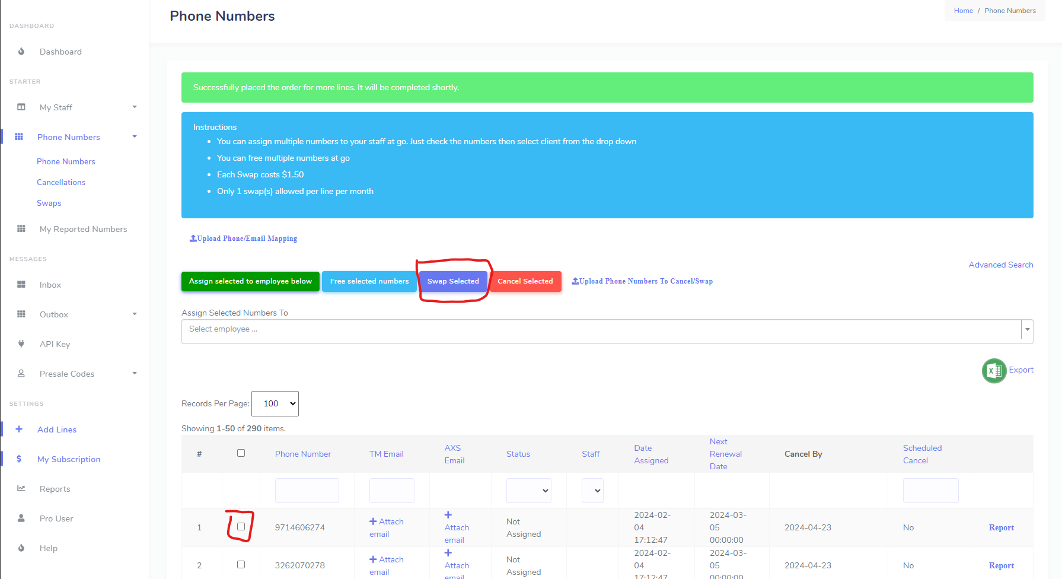Click the My Staff panel icon
The width and height of the screenshot is (1062, 579).
pos(21,107)
